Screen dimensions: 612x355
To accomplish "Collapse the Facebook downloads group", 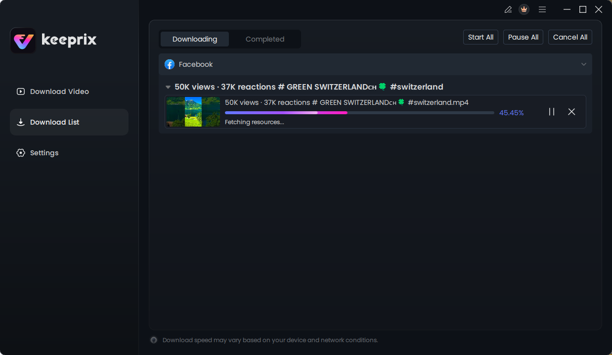I will coord(584,64).
